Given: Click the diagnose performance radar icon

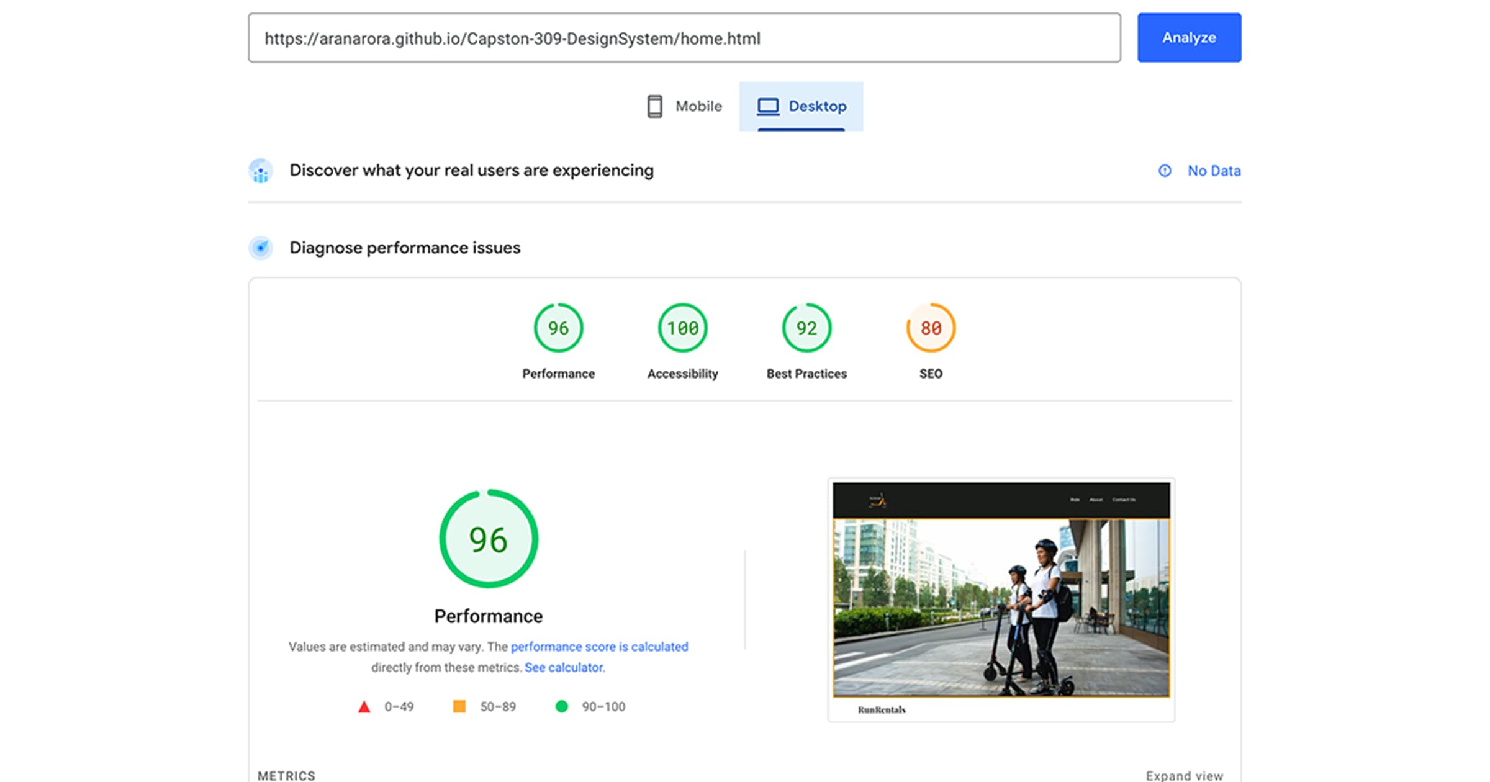Looking at the screenshot, I should 261,248.
